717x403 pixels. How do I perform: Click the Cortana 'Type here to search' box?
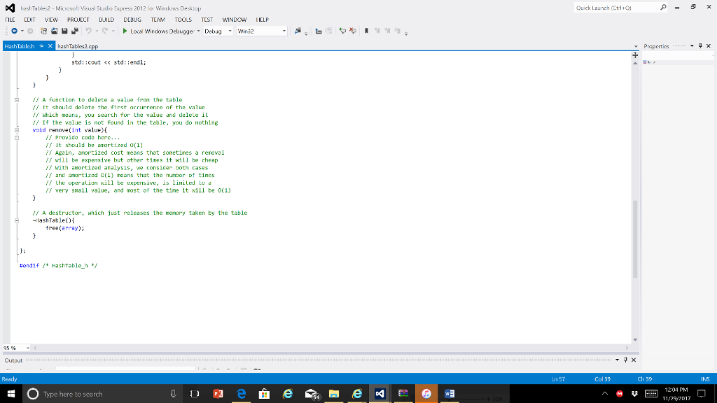(x=101, y=393)
